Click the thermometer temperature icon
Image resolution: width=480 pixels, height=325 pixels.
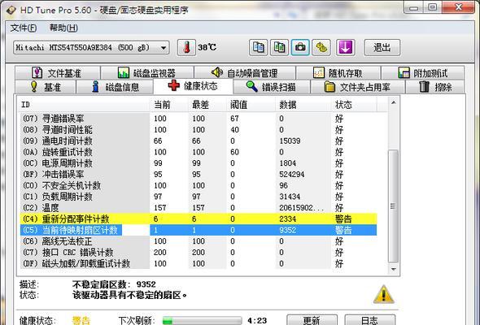pos(186,48)
